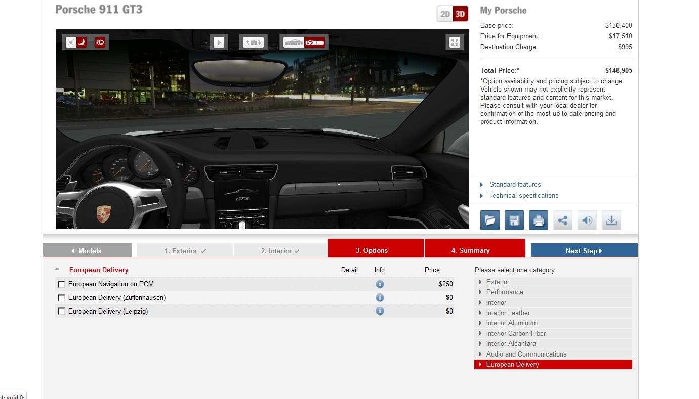Share the configuration
Viewport: 699px width, 399px height.
(x=563, y=220)
